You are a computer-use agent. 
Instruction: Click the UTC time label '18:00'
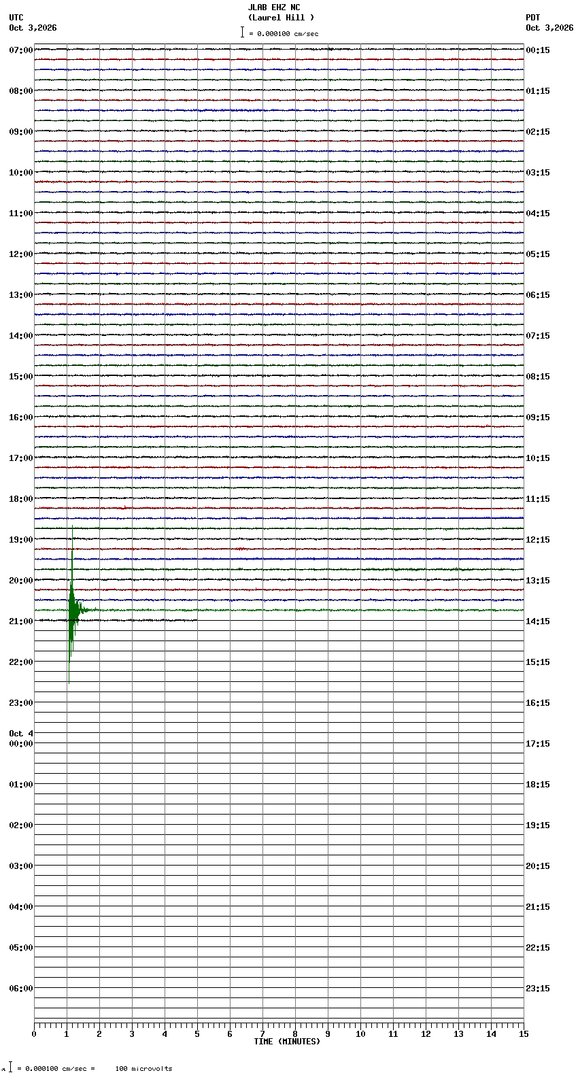click(x=21, y=499)
